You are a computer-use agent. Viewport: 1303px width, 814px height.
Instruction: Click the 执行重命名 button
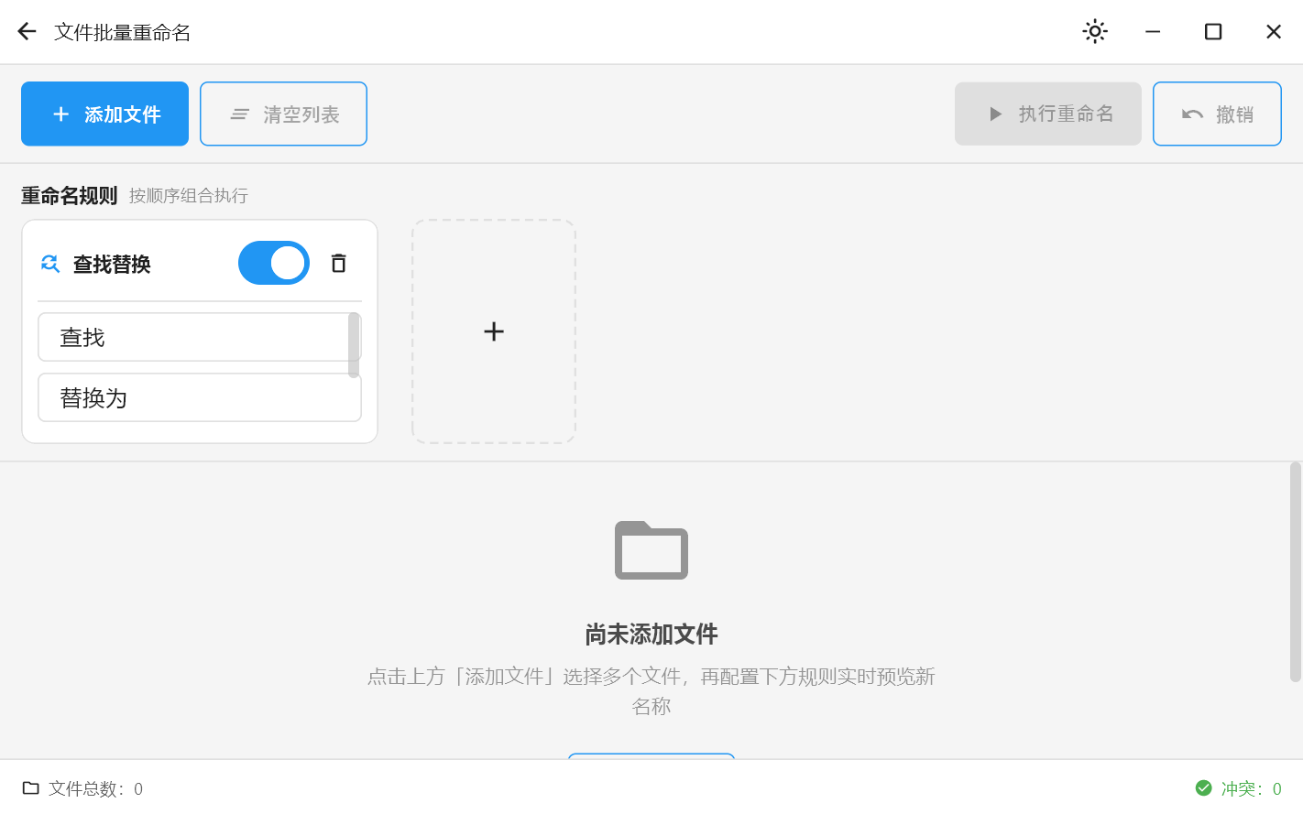tap(1048, 114)
